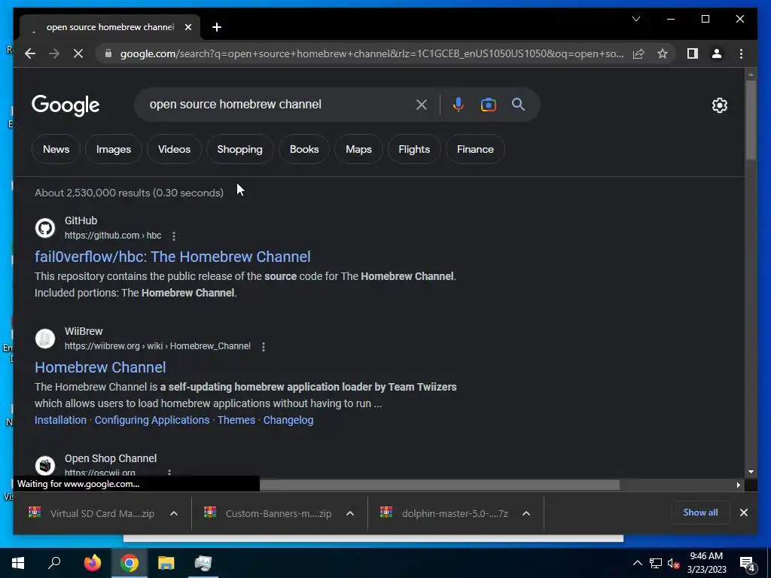Viewport: 771px width, 578px height.
Task: Click the forward navigation arrow
Action: [x=54, y=53]
